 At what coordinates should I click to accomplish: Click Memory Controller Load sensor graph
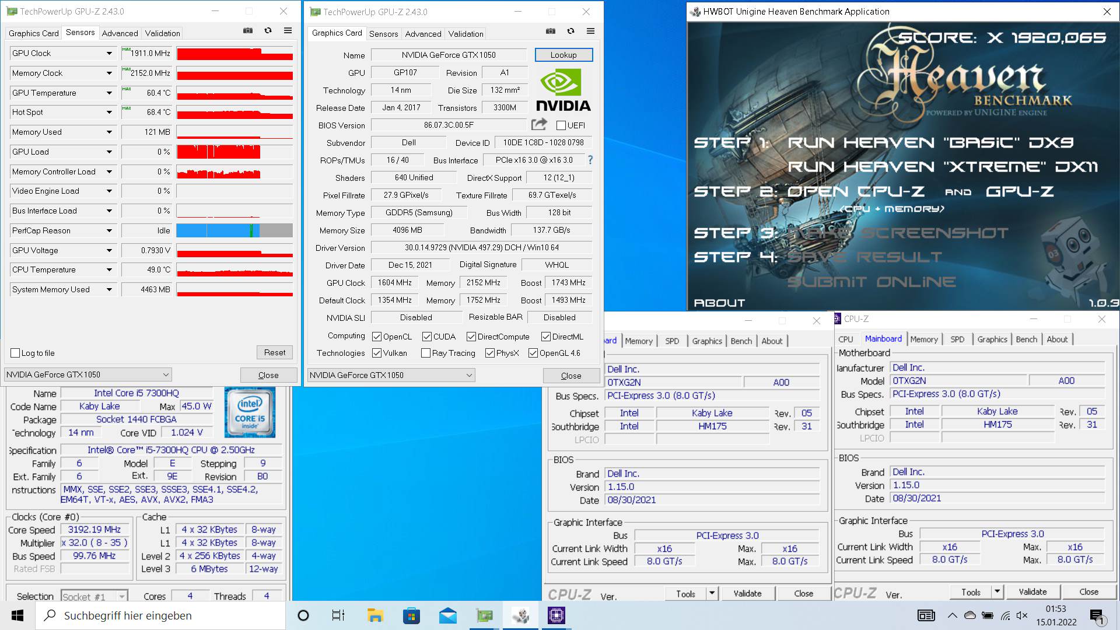(235, 171)
